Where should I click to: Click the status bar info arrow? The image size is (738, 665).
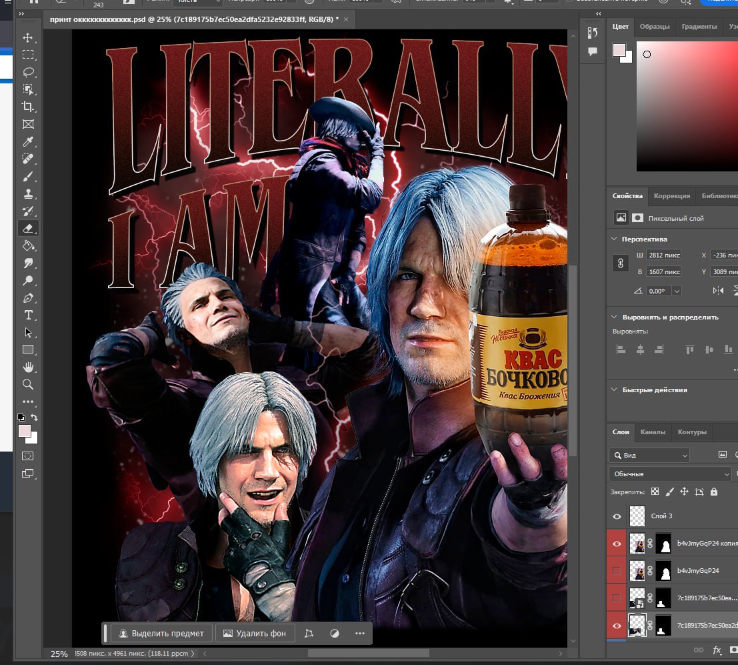point(193,653)
